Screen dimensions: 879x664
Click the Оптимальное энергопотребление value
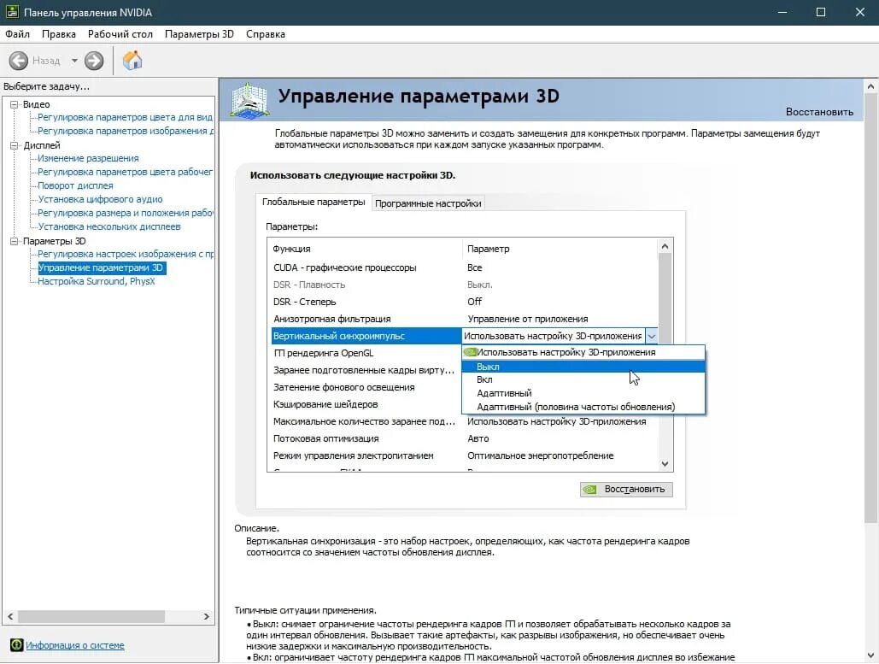[x=541, y=455]
